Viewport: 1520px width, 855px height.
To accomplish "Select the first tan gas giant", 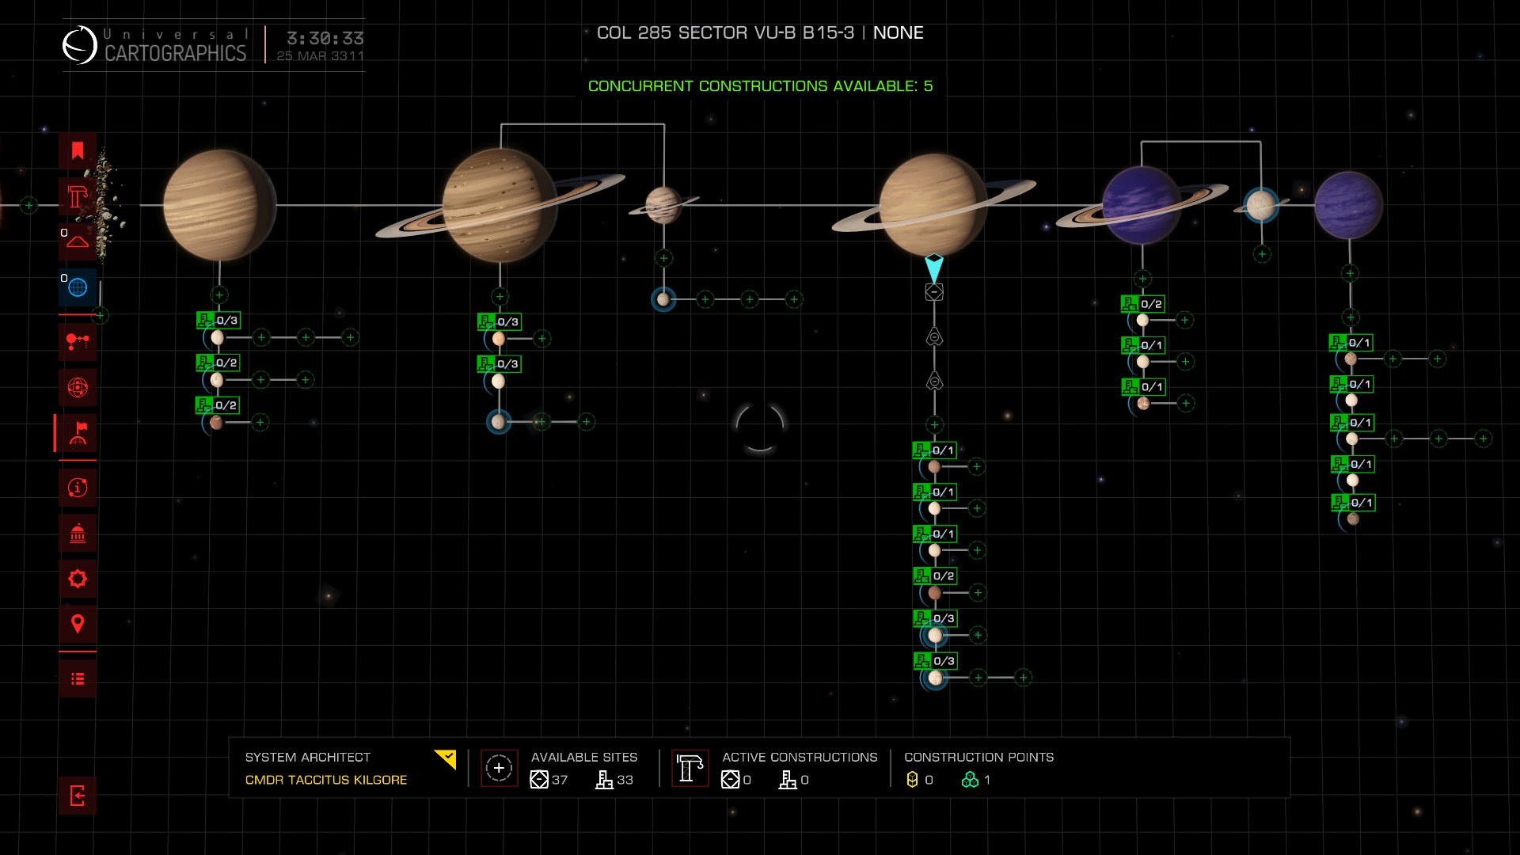I will 219,205.
